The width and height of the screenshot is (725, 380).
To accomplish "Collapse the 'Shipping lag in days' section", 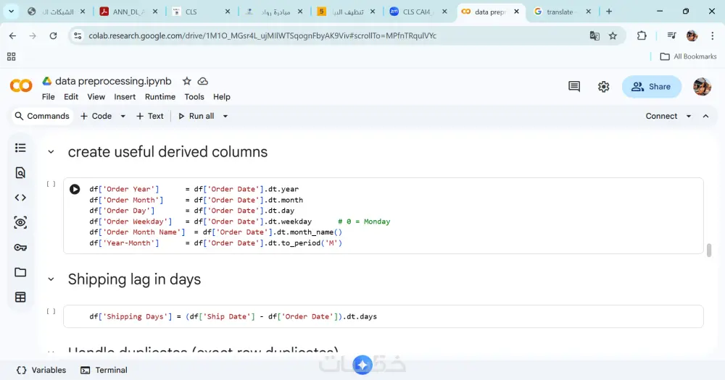I will click(51, 279).
